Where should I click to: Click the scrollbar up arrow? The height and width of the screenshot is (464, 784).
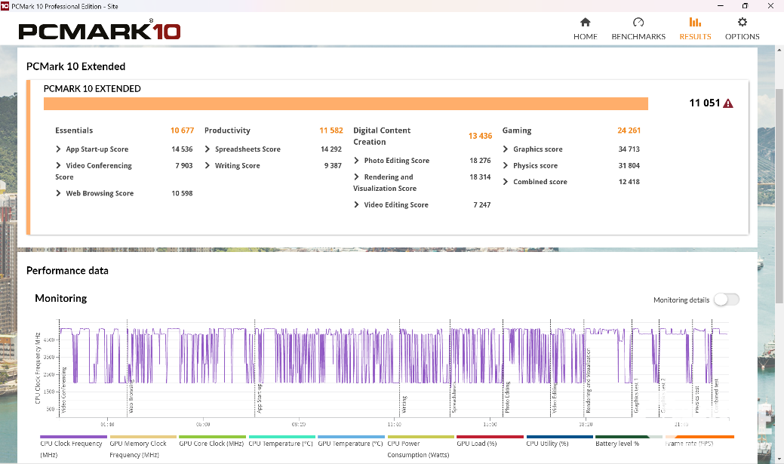(x=779, y=51)
